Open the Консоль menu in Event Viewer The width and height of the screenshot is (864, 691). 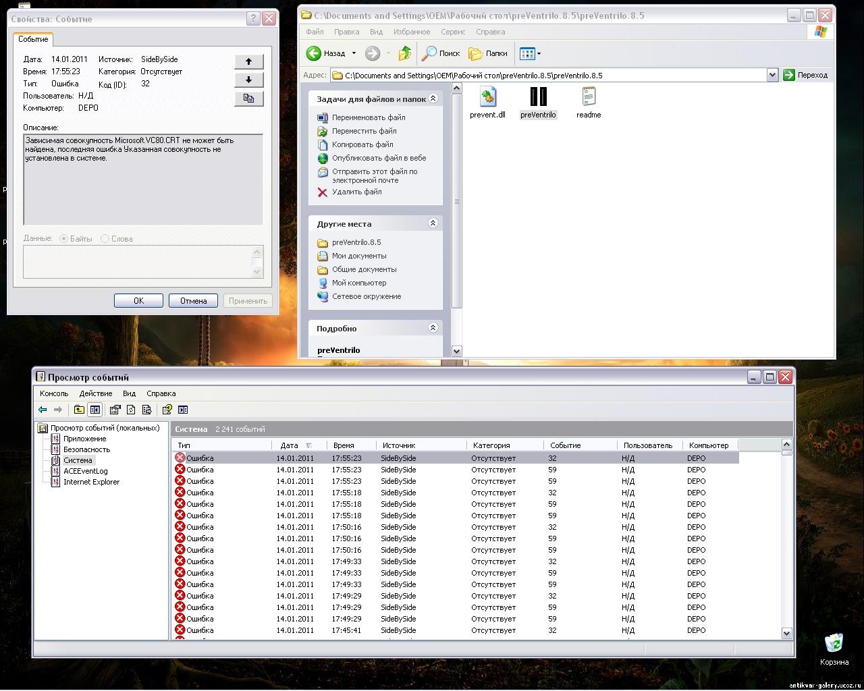point(54,393)
